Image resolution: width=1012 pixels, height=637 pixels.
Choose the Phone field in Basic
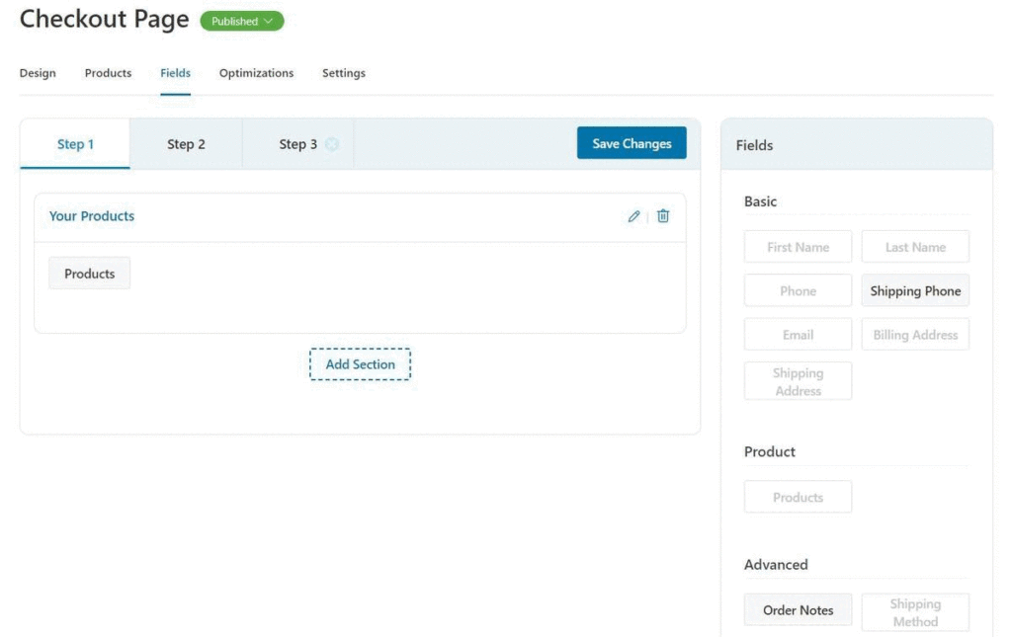[x=798, y=290]
